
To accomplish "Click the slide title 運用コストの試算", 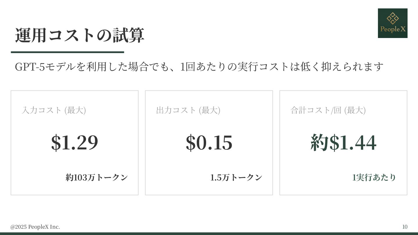I will point(80,36).
